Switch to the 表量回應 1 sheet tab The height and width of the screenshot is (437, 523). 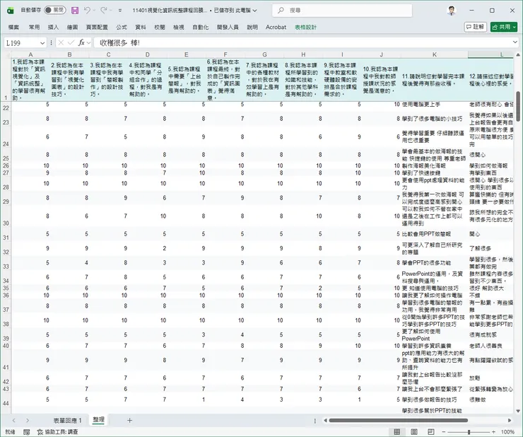click(x=67, y=420)
